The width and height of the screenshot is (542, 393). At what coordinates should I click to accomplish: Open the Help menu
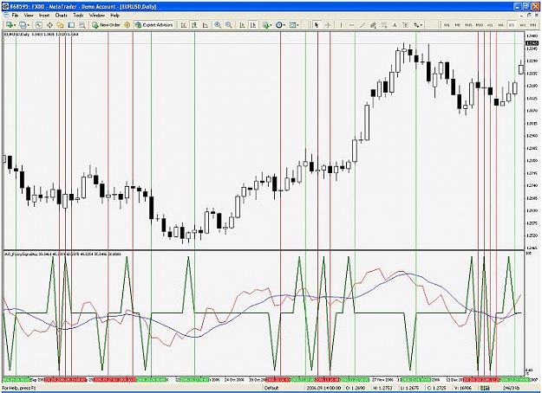[114, 16]
